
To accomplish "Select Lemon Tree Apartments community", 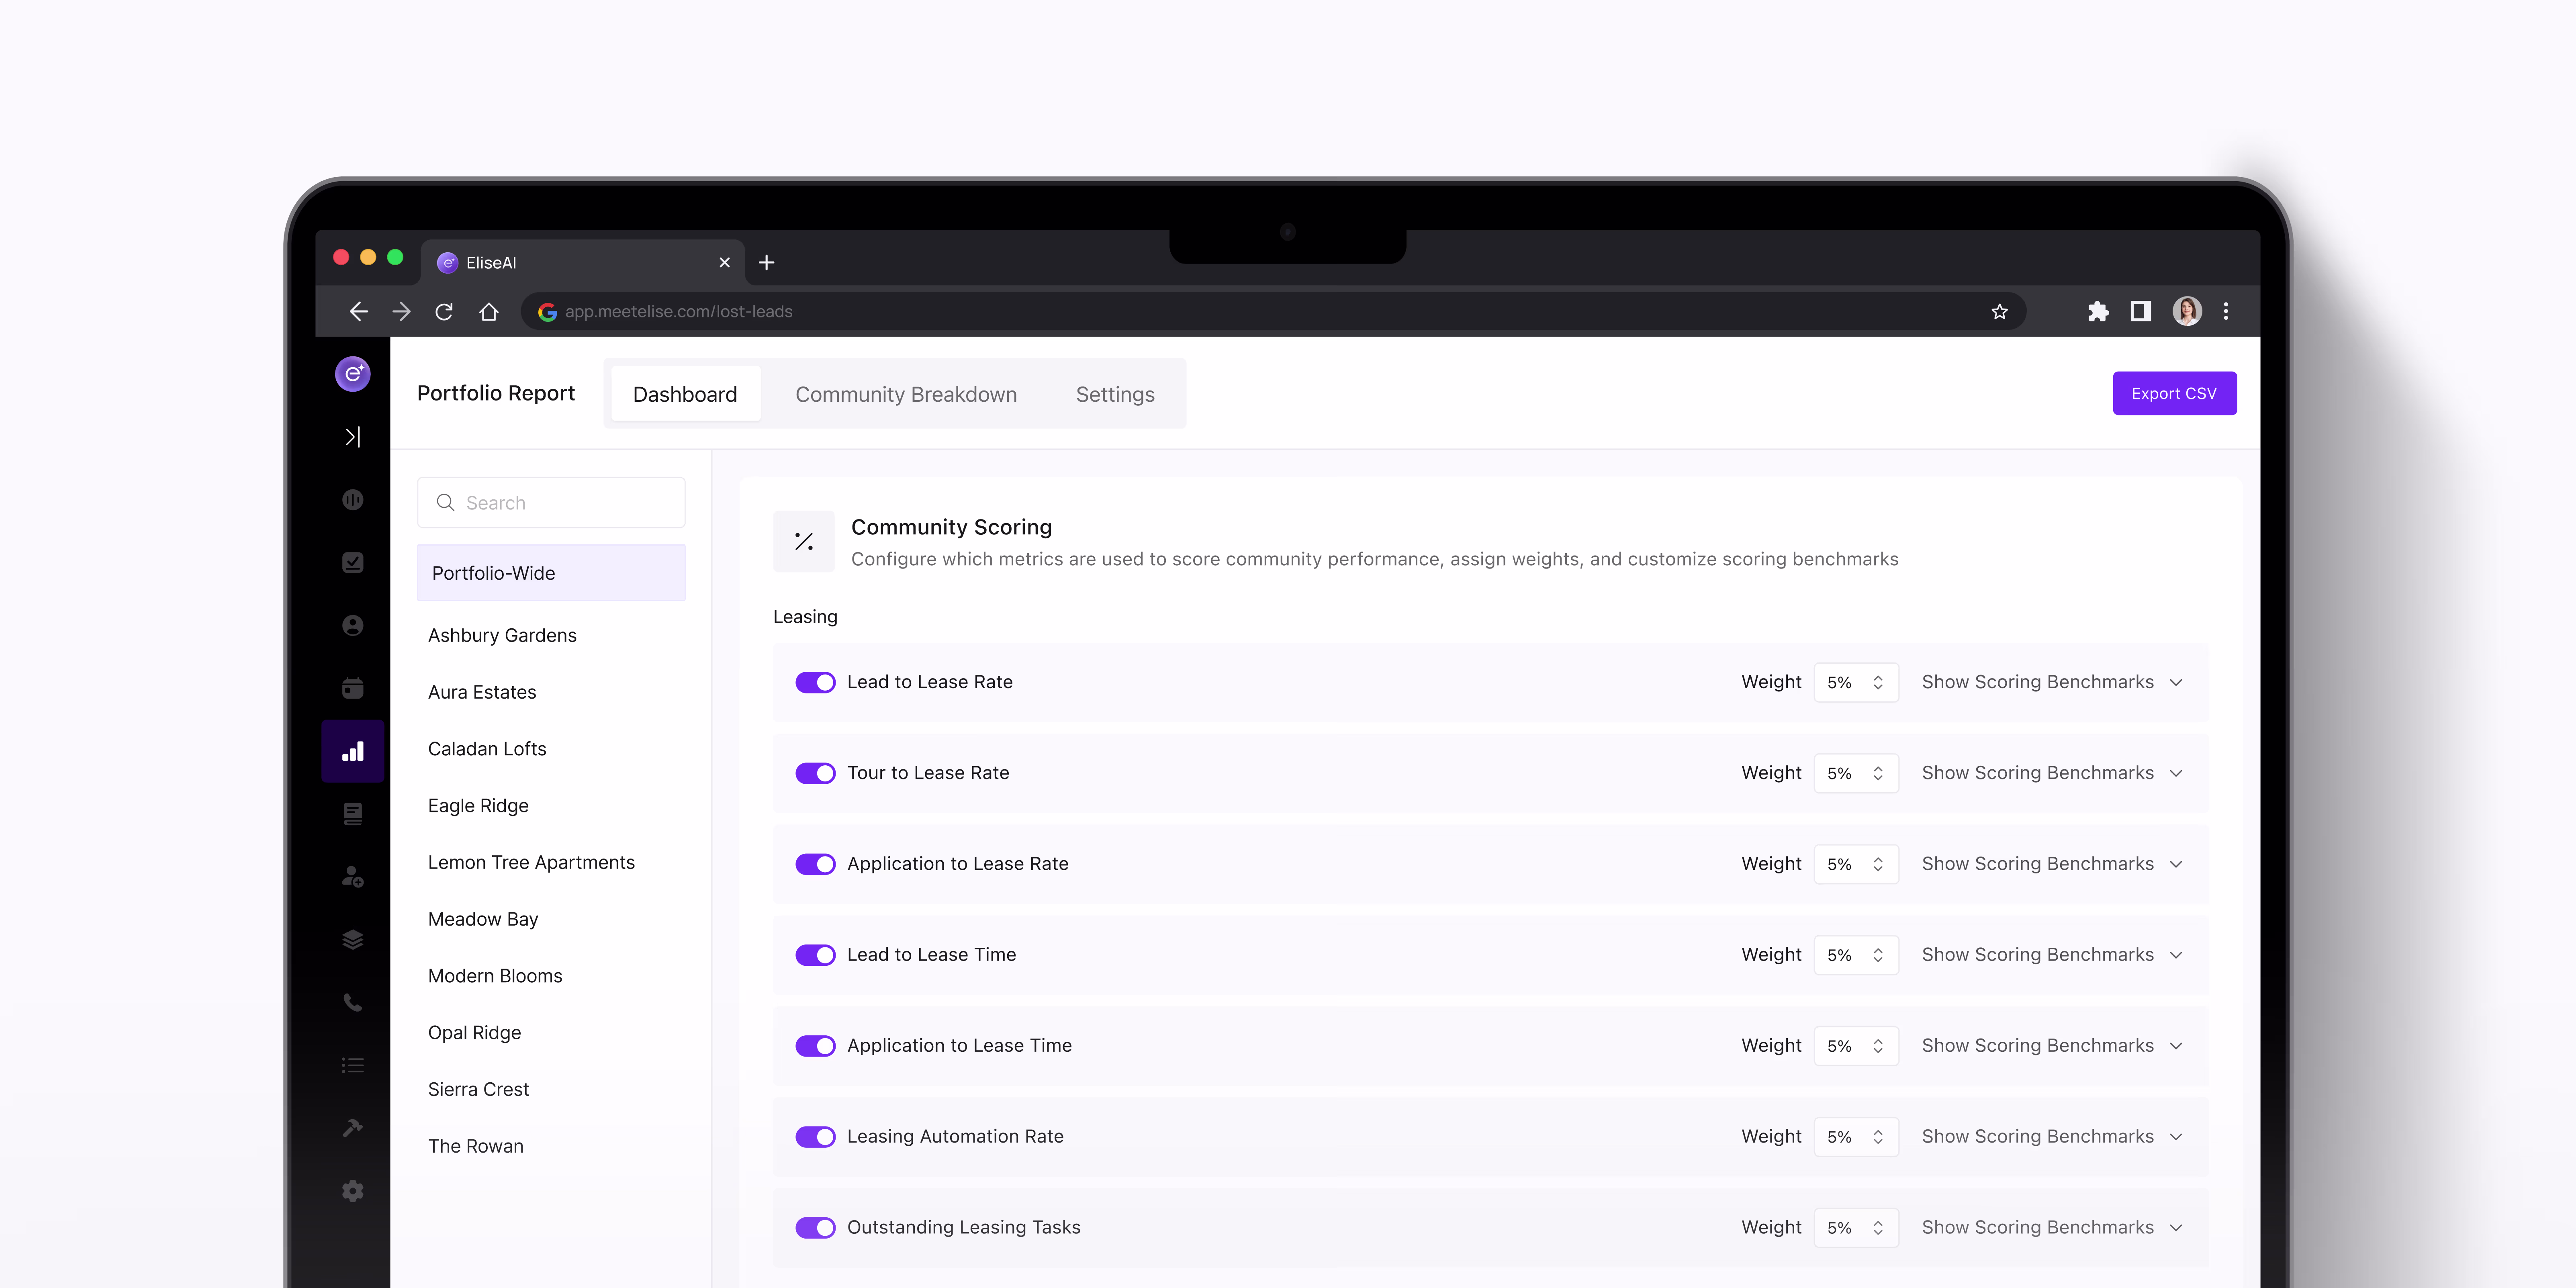I will (x=531, y=862).
